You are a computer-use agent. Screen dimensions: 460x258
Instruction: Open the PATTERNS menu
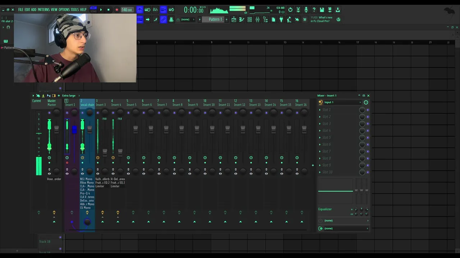click(x=43, y=10)
